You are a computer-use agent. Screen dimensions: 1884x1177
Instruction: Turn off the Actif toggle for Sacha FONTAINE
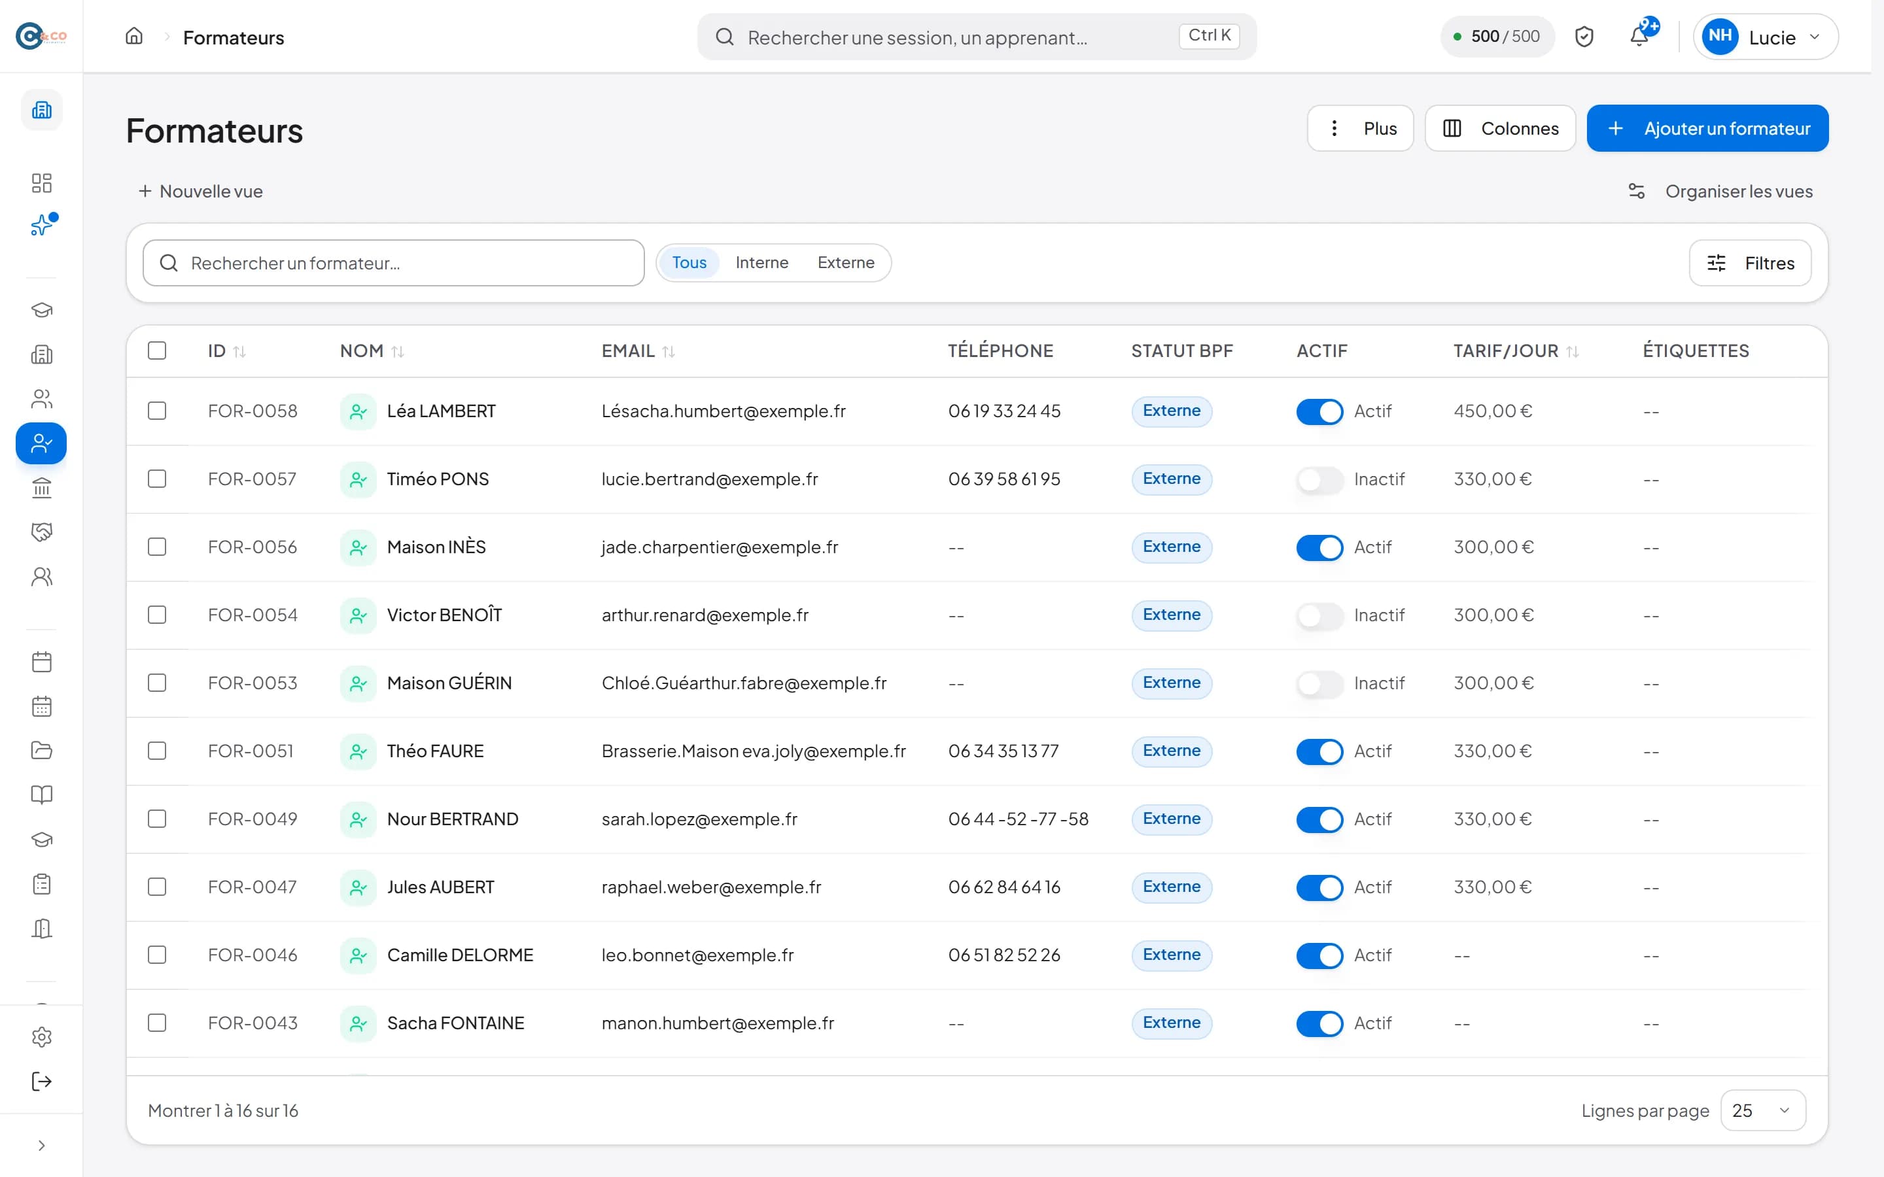pos(1319,1023)
